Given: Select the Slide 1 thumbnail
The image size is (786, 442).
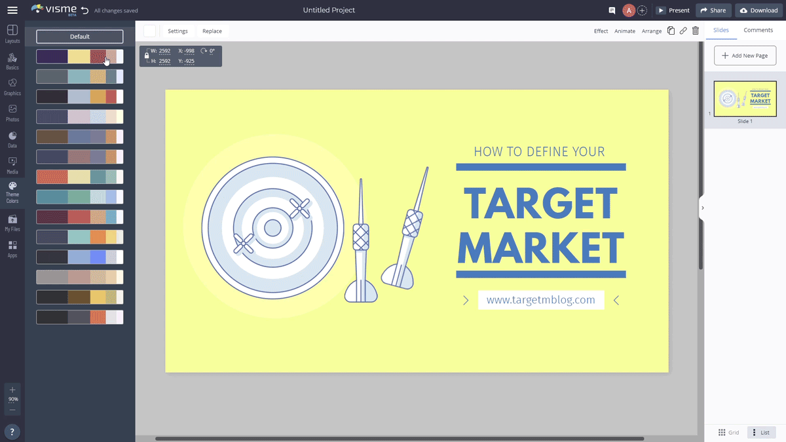Looking at the screenshot, I should 745,98.
